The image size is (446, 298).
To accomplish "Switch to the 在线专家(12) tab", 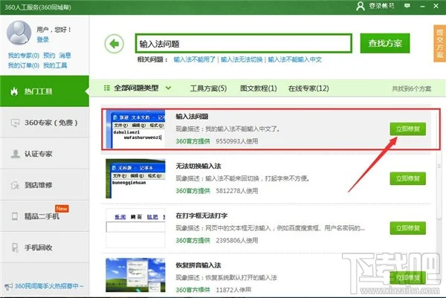I will [308, 88].
